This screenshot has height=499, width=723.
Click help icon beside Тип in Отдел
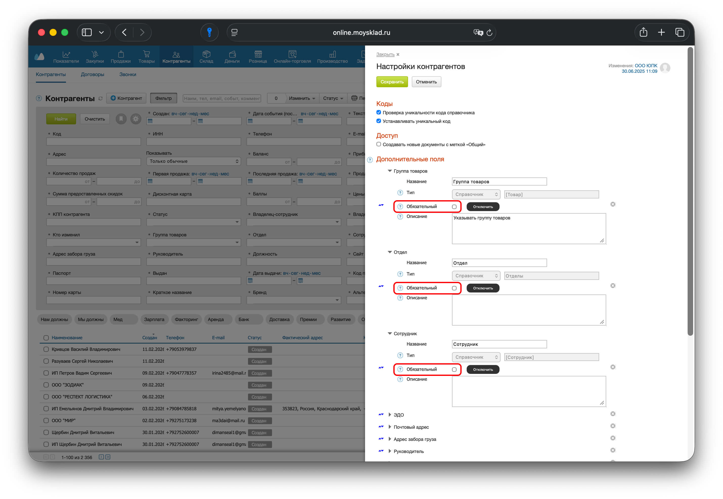pyautogui.click(x=400, y=274)
